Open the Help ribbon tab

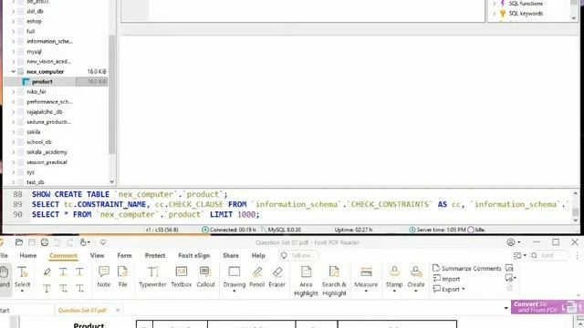coord(258,255)
